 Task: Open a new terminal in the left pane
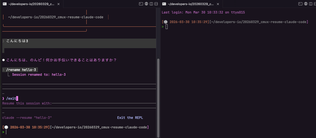[x=141, y=4]
